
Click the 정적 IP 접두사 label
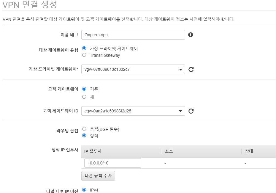(x=65, y=150)
